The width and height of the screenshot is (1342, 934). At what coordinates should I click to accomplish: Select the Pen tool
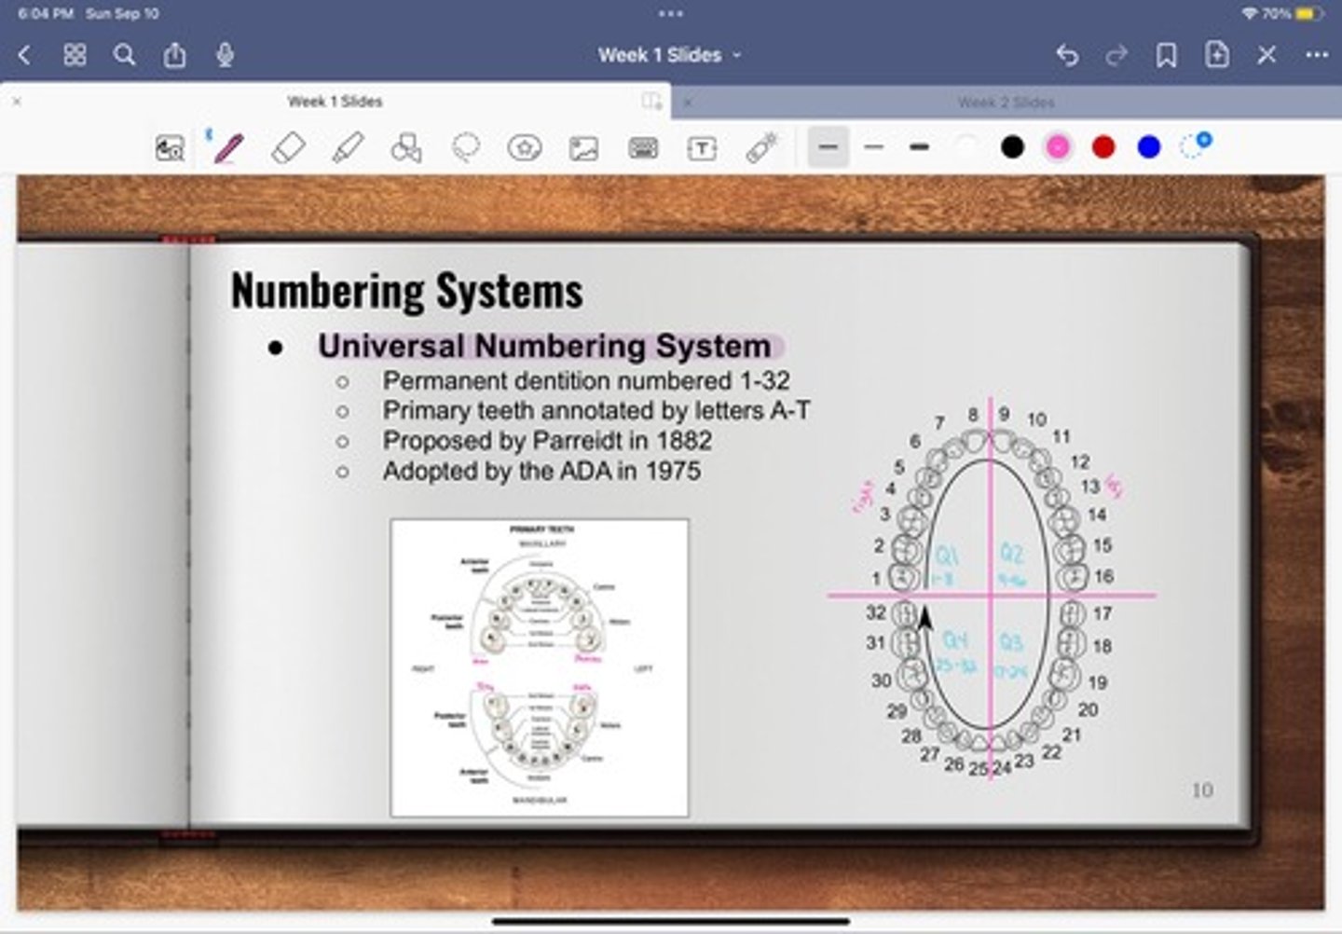click(228, 148)
